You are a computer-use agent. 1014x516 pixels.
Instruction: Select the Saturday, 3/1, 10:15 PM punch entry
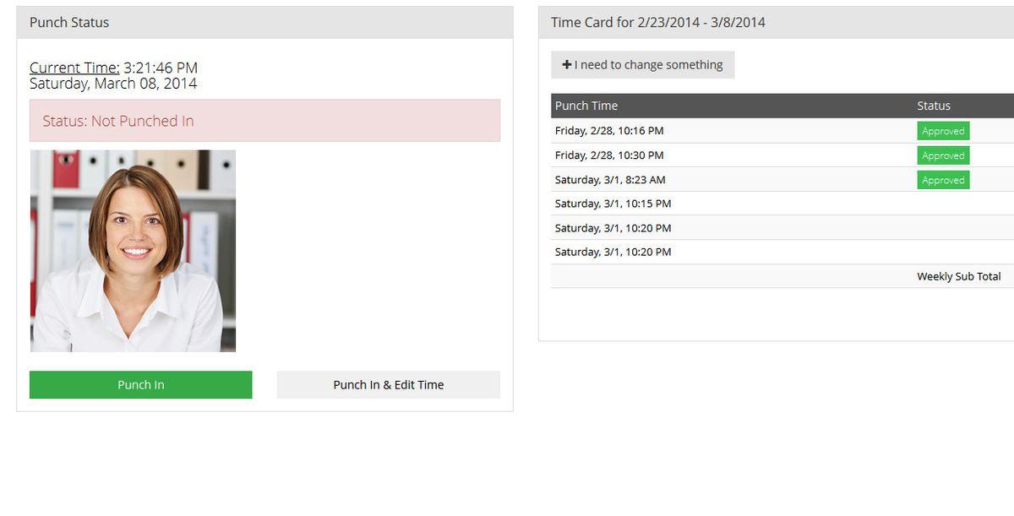click(613, 204)
